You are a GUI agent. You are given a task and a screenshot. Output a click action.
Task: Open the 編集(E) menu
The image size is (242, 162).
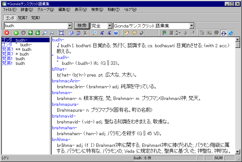pos(64,10)
